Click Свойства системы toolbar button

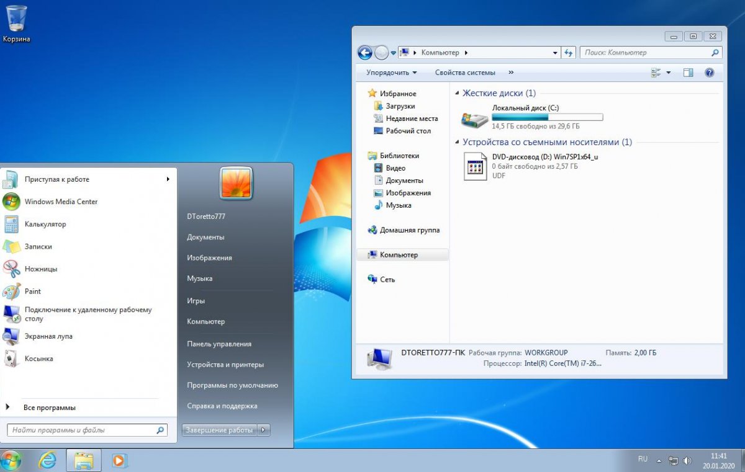click(x=465, y=73)
